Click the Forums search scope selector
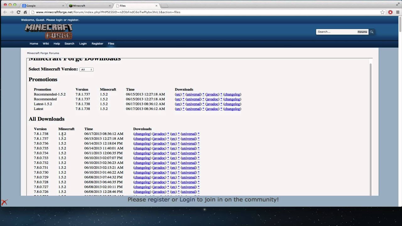 (362, 32)
